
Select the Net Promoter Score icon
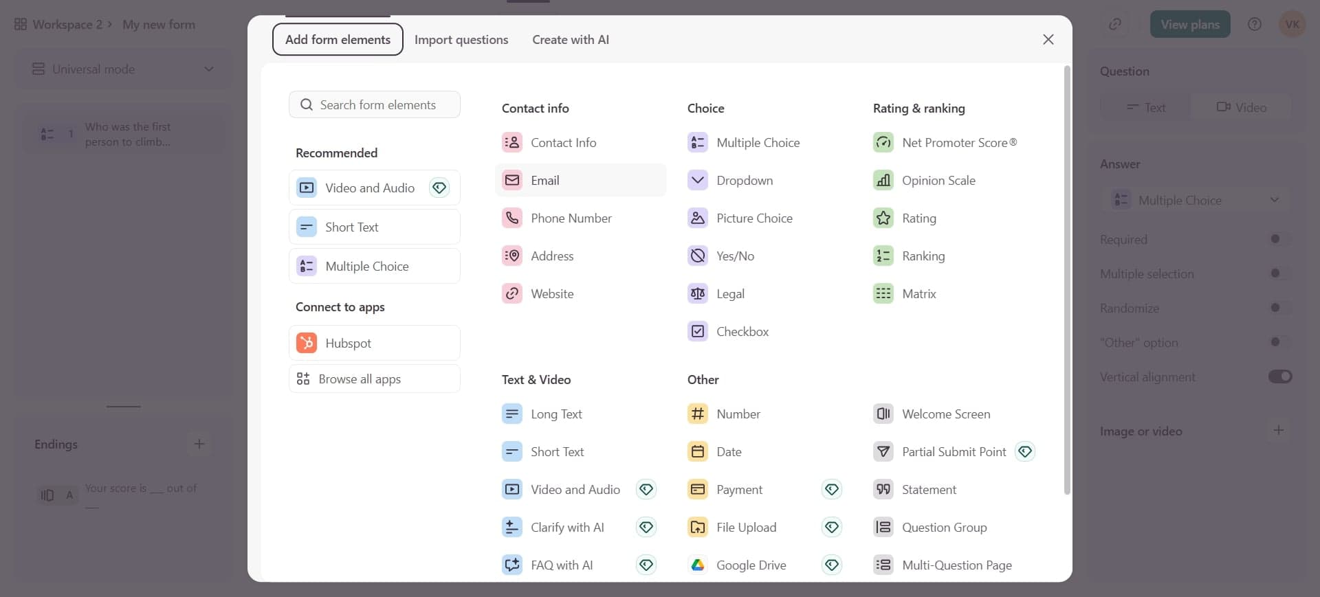[883, 142]
